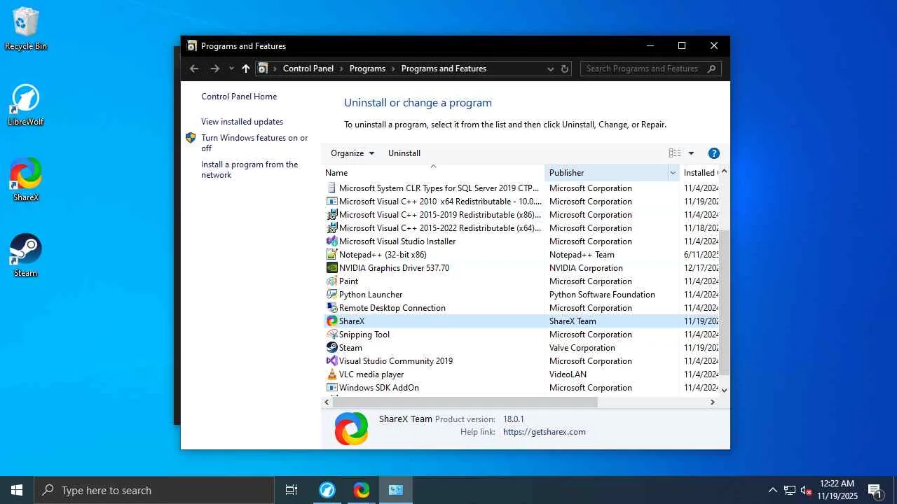Open the ShareX desktop shortcut
The image size is (897, 504).
26,179
